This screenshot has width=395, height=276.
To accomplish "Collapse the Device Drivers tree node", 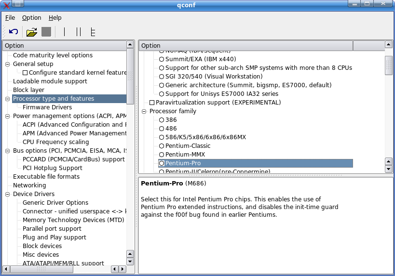I will pos(8,194).
